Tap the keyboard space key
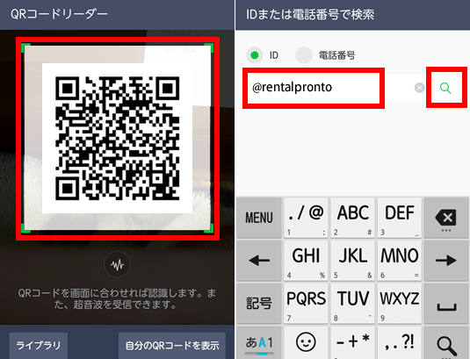Image resolution: width=470 pixels, height=359 pixels. pos(446,304)
